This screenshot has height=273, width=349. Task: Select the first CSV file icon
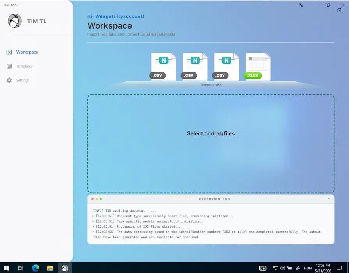coord(163,67)
